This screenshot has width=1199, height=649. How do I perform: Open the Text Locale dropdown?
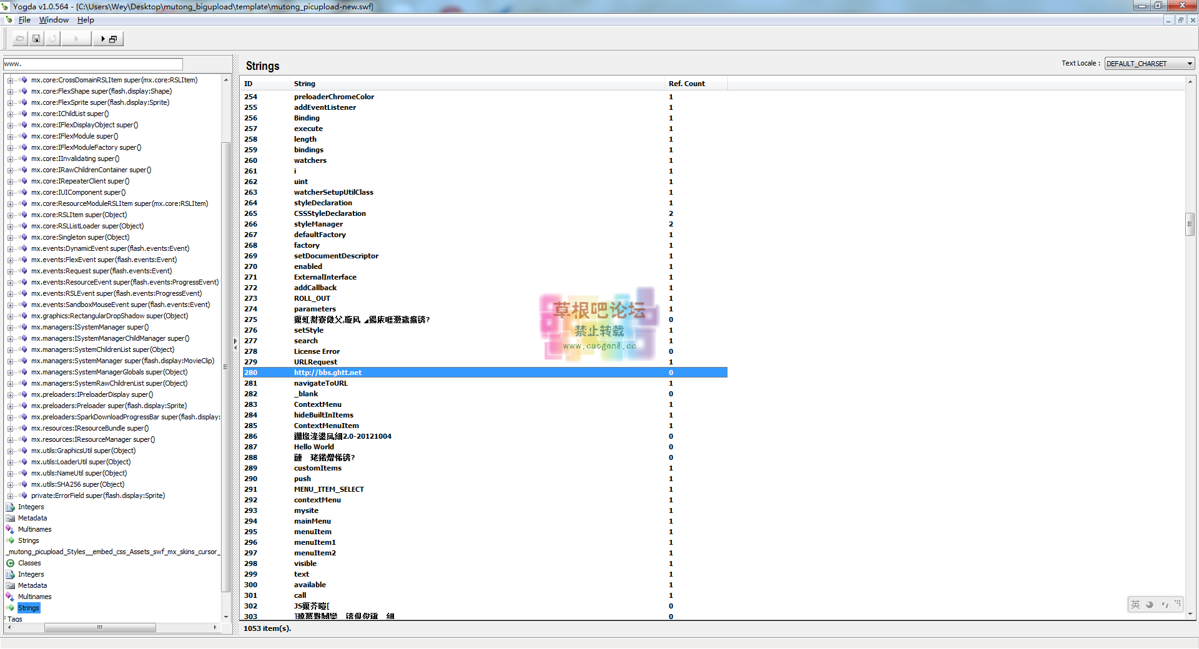(1149, 64)
